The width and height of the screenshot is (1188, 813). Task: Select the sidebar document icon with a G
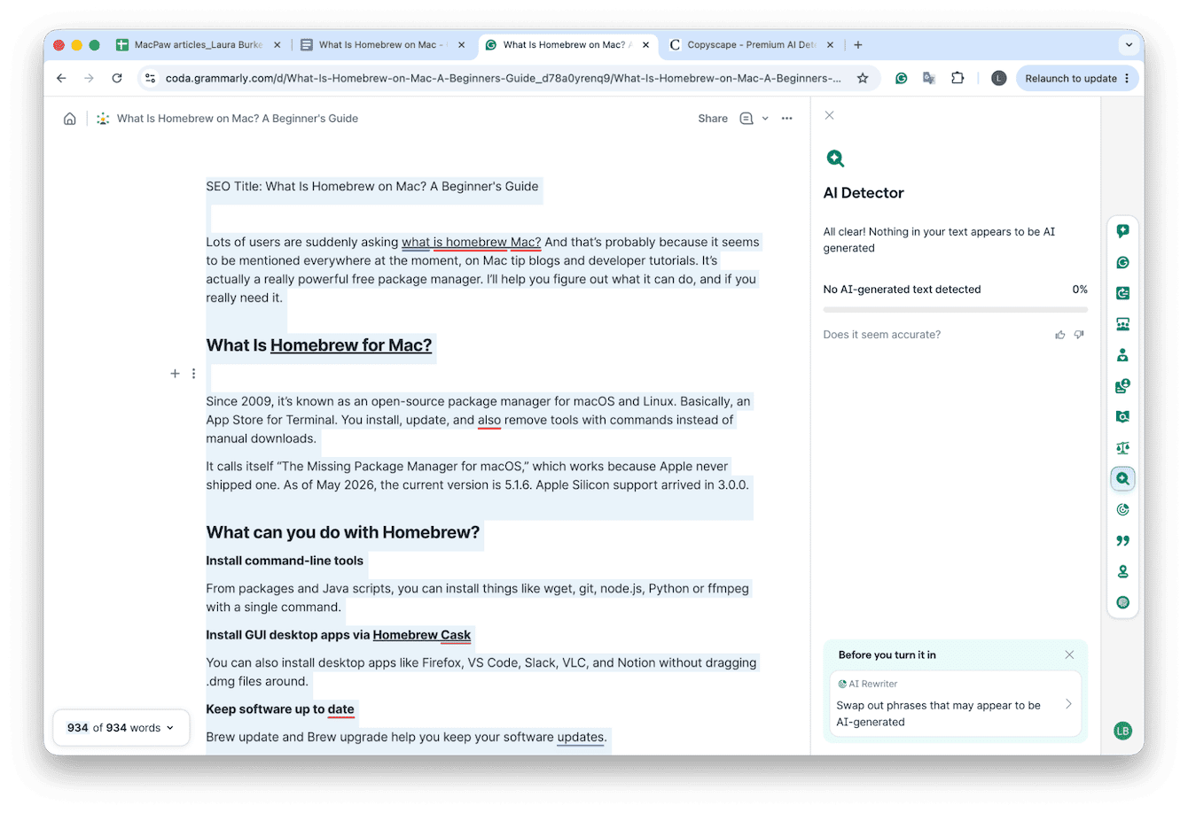coord(1122,293)
